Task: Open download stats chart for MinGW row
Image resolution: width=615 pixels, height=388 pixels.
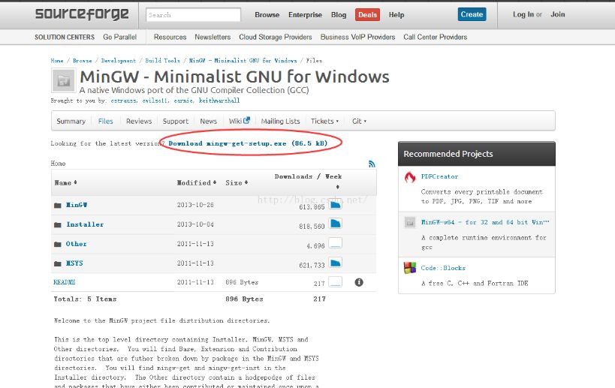Action: click(336, 205)
